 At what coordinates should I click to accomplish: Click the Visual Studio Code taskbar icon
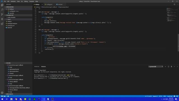[x=43, y=99]
